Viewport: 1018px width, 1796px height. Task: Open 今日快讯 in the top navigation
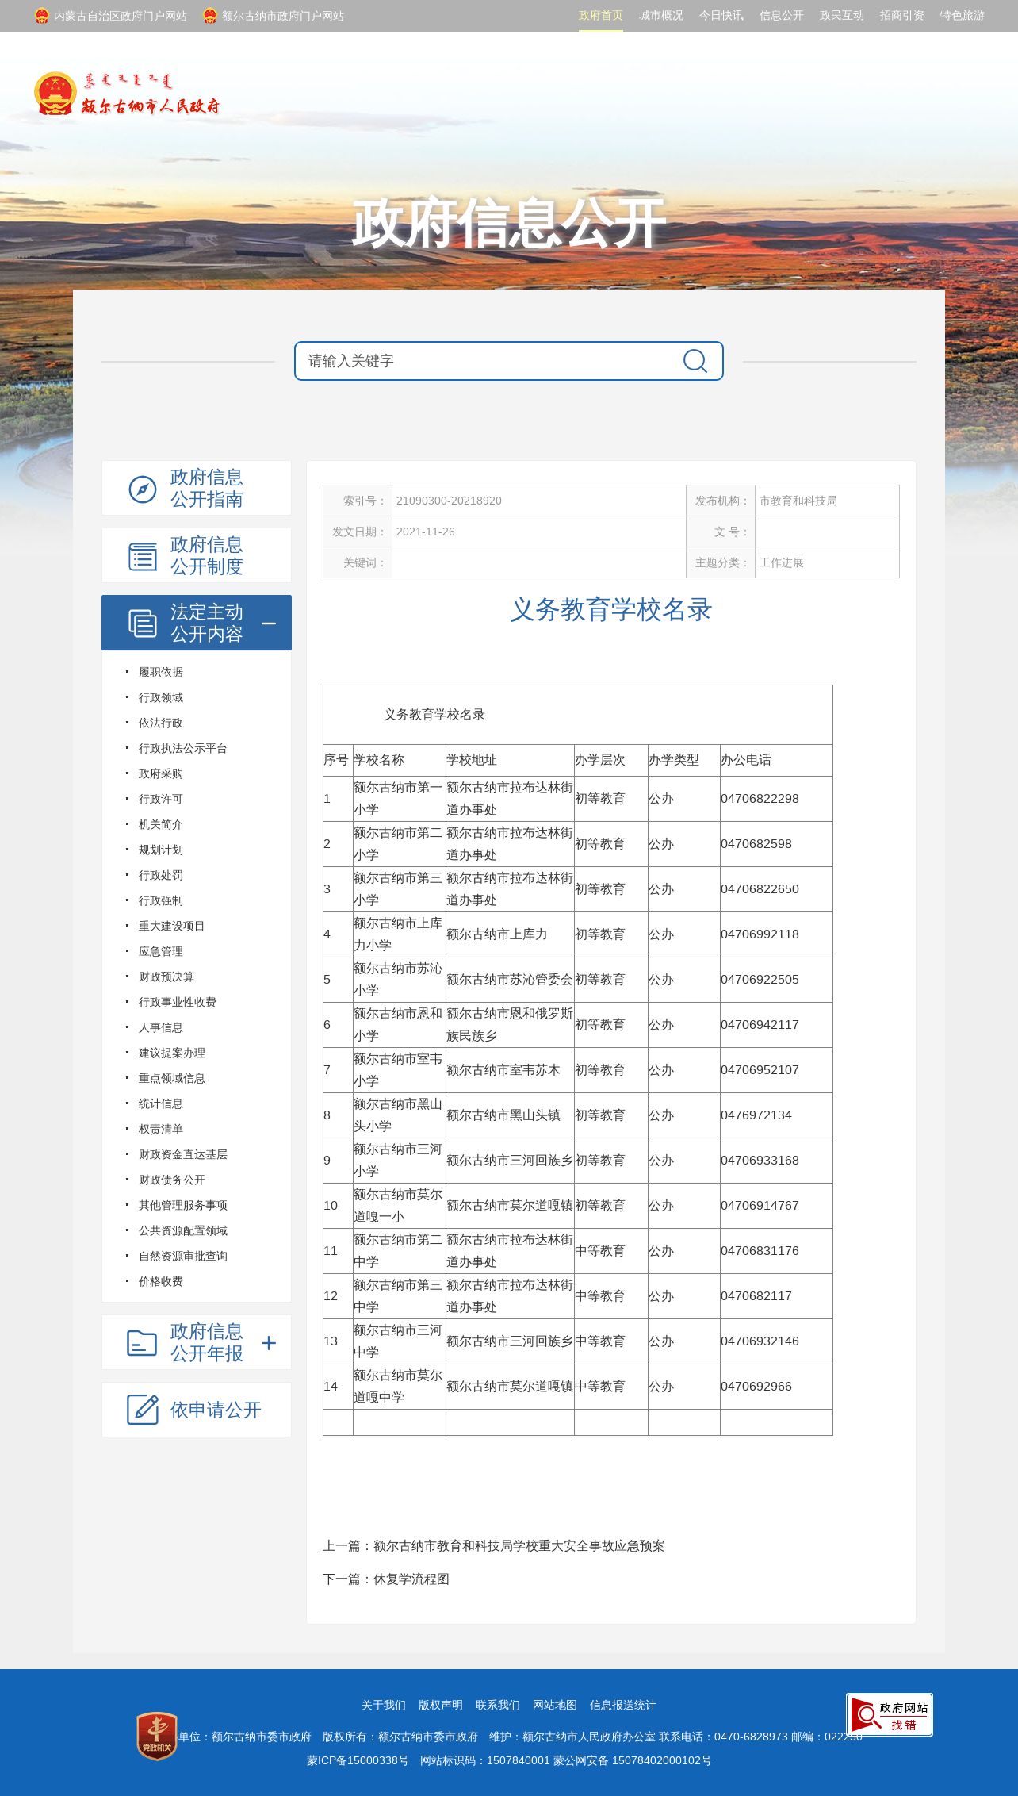point(721,16)
